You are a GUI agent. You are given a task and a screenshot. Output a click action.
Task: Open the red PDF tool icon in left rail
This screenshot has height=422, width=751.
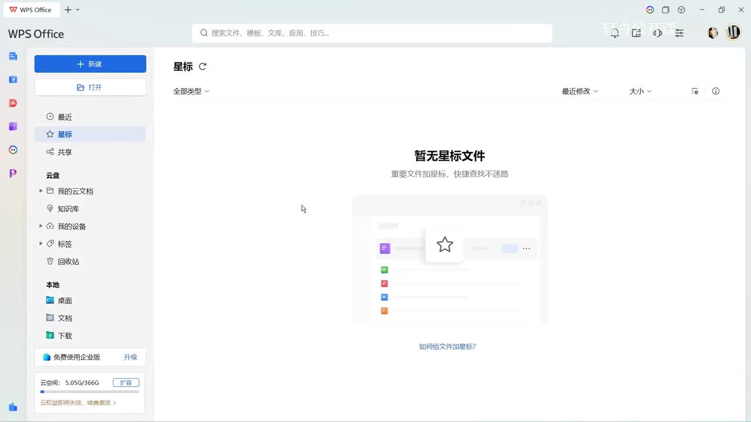tap(13, 103)
